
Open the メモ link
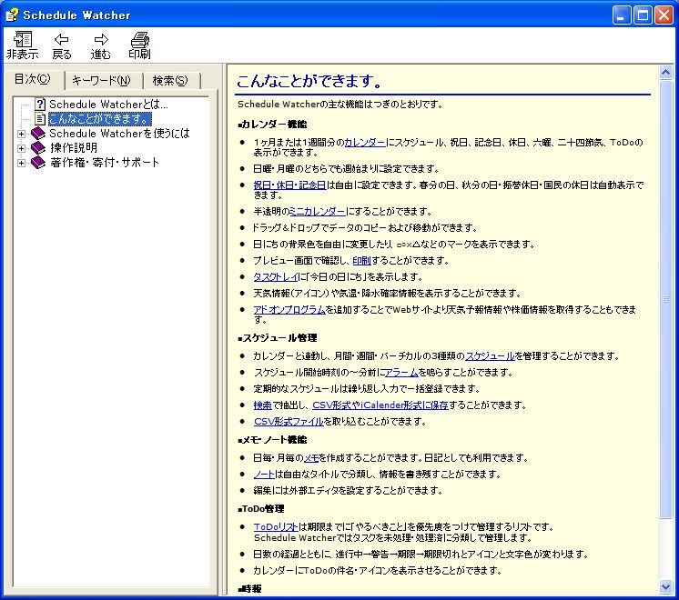[311, 458]
